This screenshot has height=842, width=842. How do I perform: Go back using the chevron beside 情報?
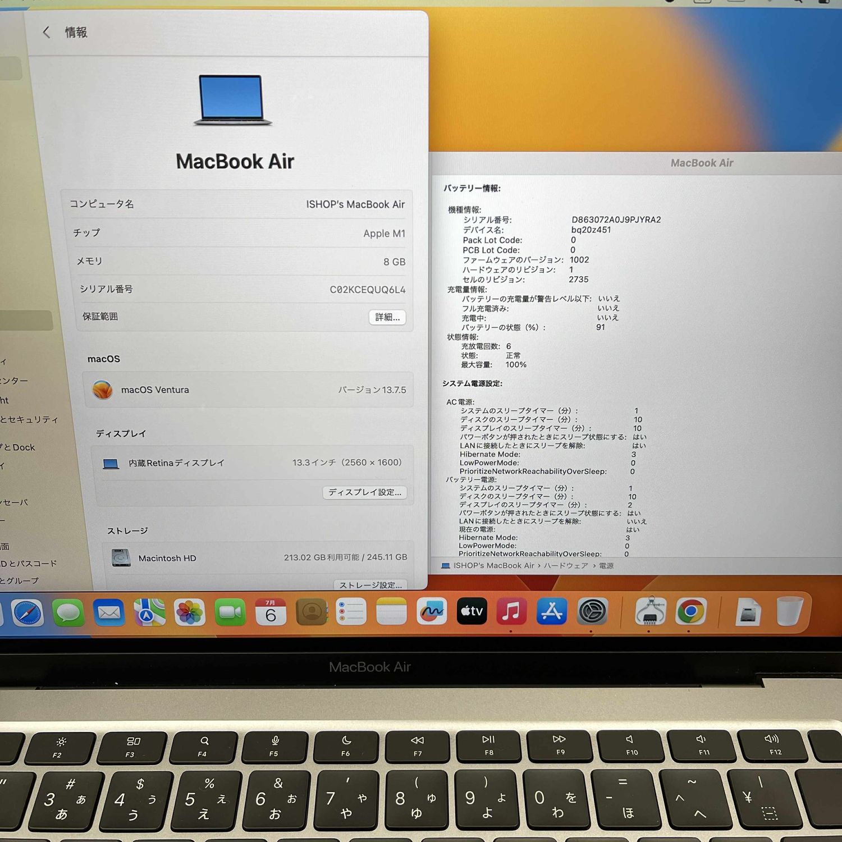coord(47,33)
